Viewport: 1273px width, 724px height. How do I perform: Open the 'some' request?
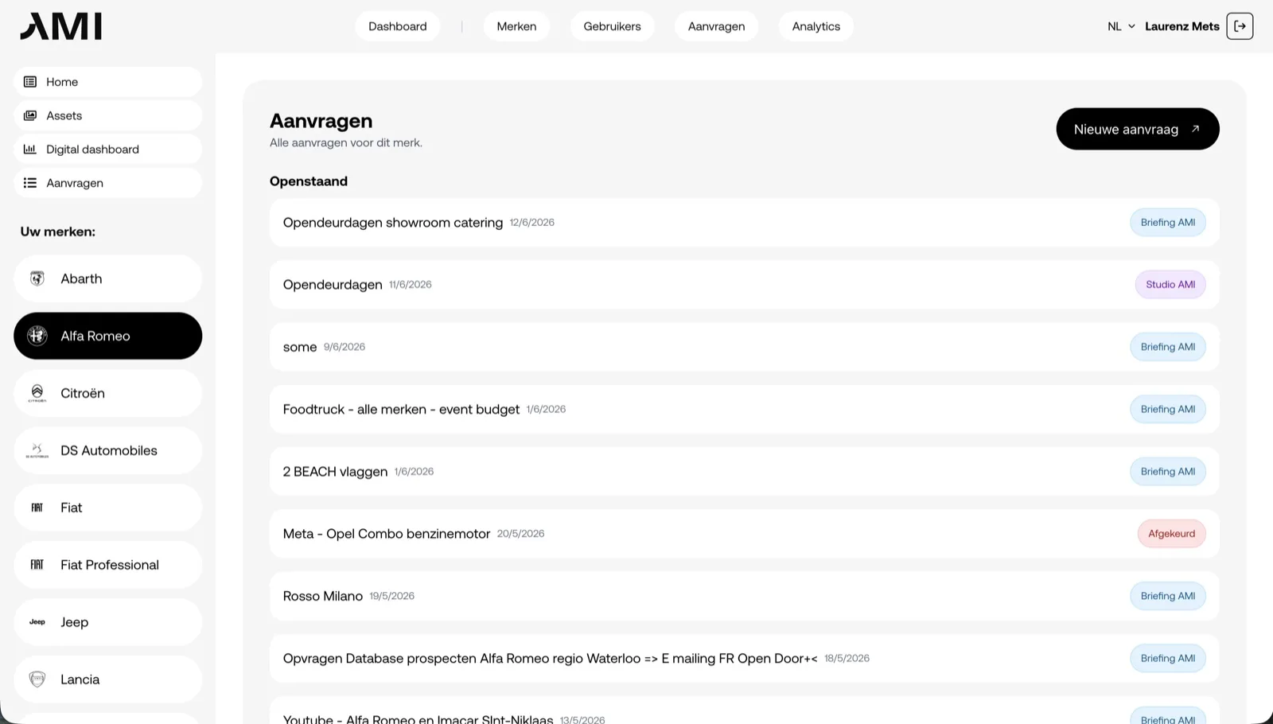(x=744, y=347)
